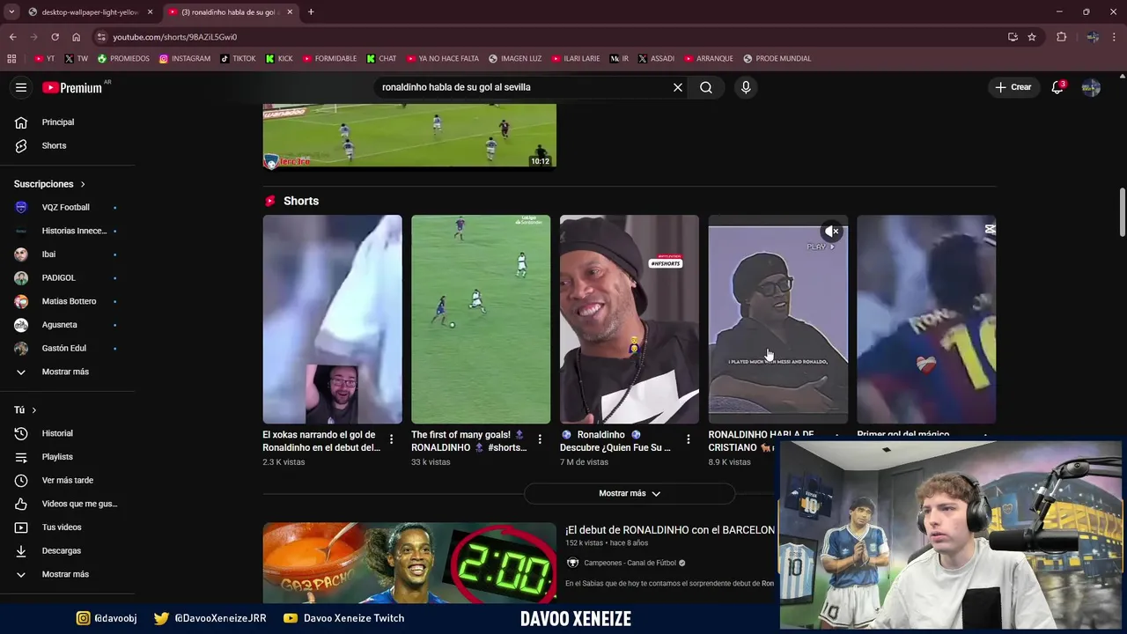Viewport: 1127px width, 634px height.
Task: Open a new browser tab
Action: [311, 12]
